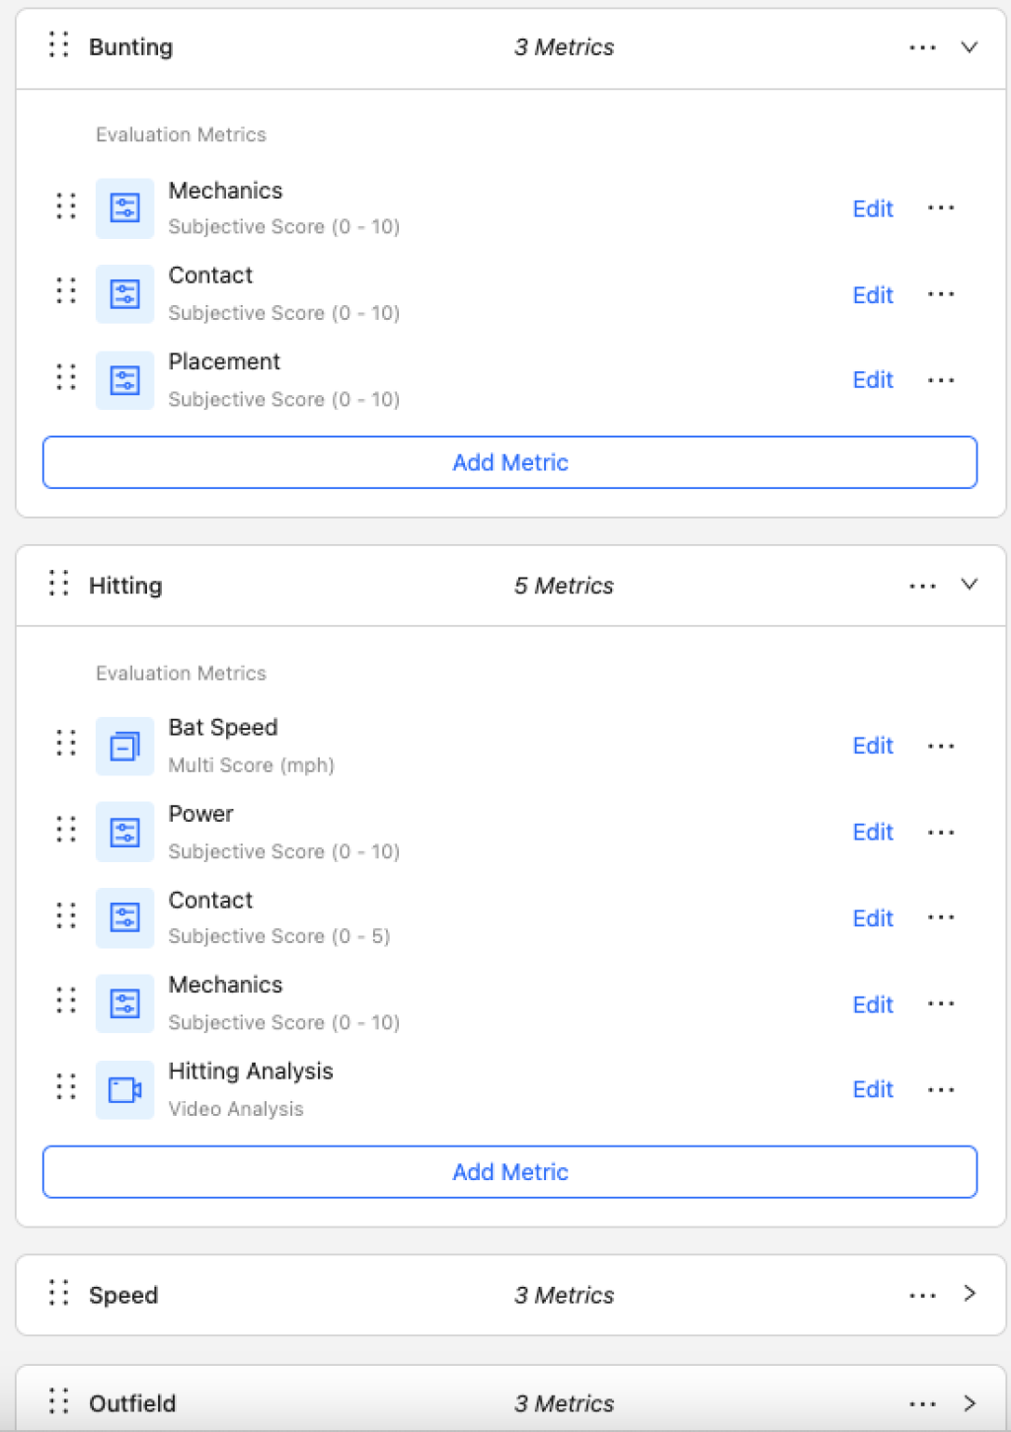This screenshot has height=1432, width=1011.
Task: Edit the Bat Speed metric
Action: pyautogui.click(x=873, y=747)
